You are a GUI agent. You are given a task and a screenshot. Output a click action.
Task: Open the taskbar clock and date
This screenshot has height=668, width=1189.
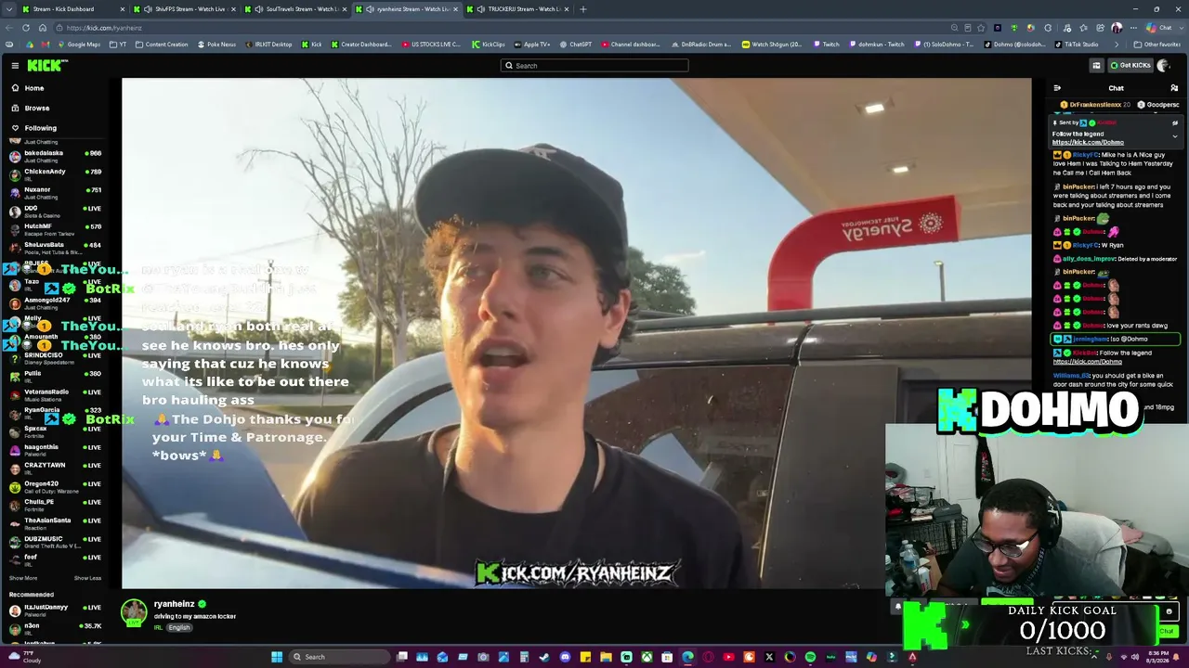1157,657
